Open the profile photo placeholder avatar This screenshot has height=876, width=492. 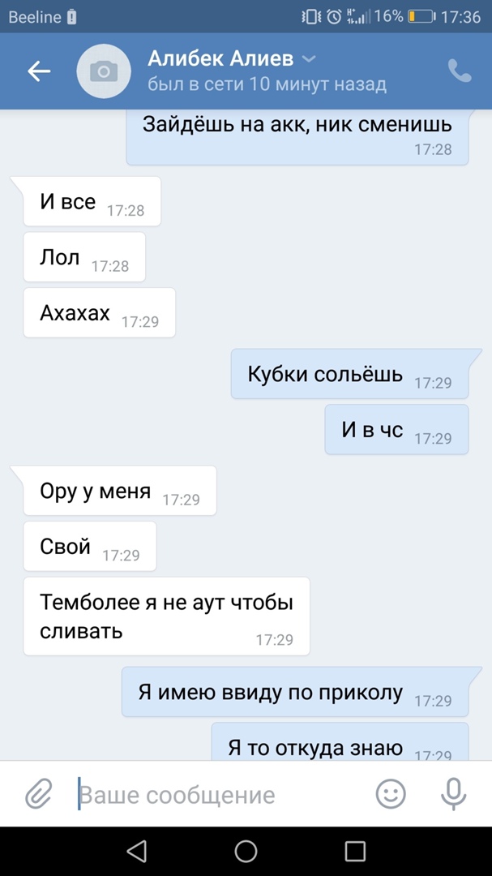point(104,71)
